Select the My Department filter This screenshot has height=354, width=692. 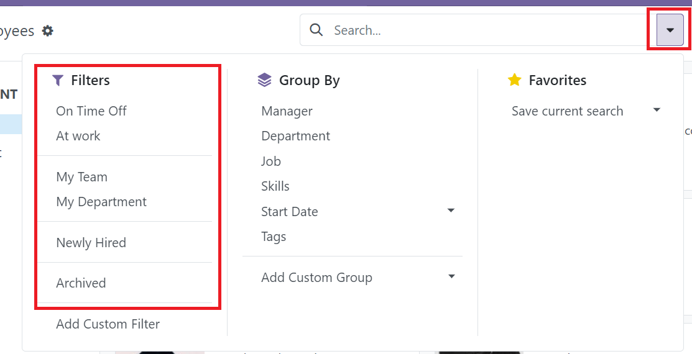[101, 202]
